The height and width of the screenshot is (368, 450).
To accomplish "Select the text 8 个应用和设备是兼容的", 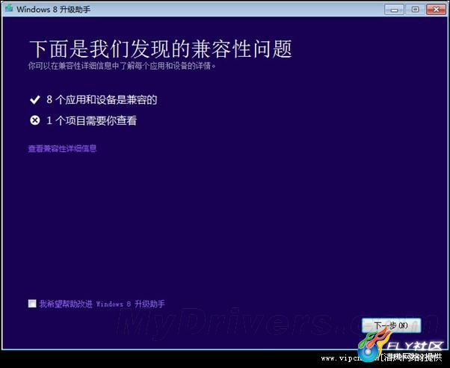I will (102, 99).
